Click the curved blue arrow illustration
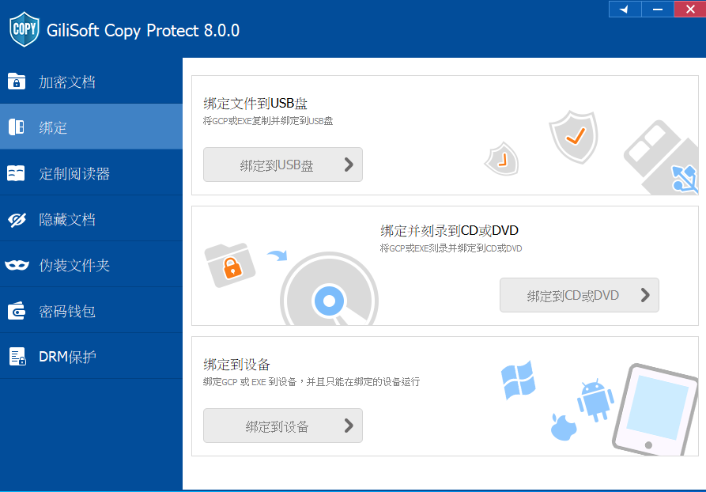706x492 pixels. point(277,256)
